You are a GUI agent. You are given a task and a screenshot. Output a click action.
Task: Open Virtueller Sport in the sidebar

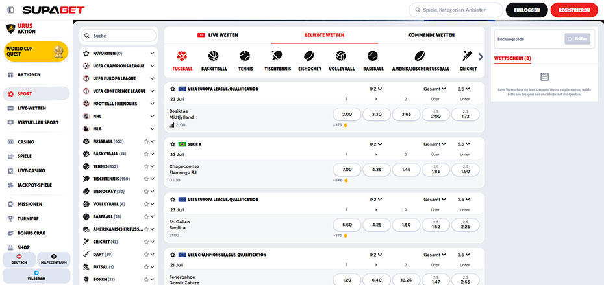tap(36, 122)
